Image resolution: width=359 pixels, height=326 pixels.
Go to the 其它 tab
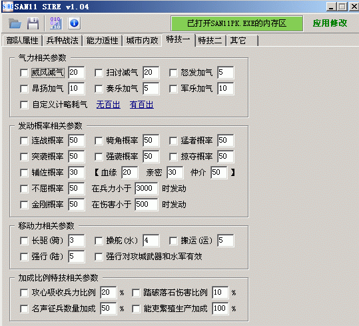pos(242,41)
